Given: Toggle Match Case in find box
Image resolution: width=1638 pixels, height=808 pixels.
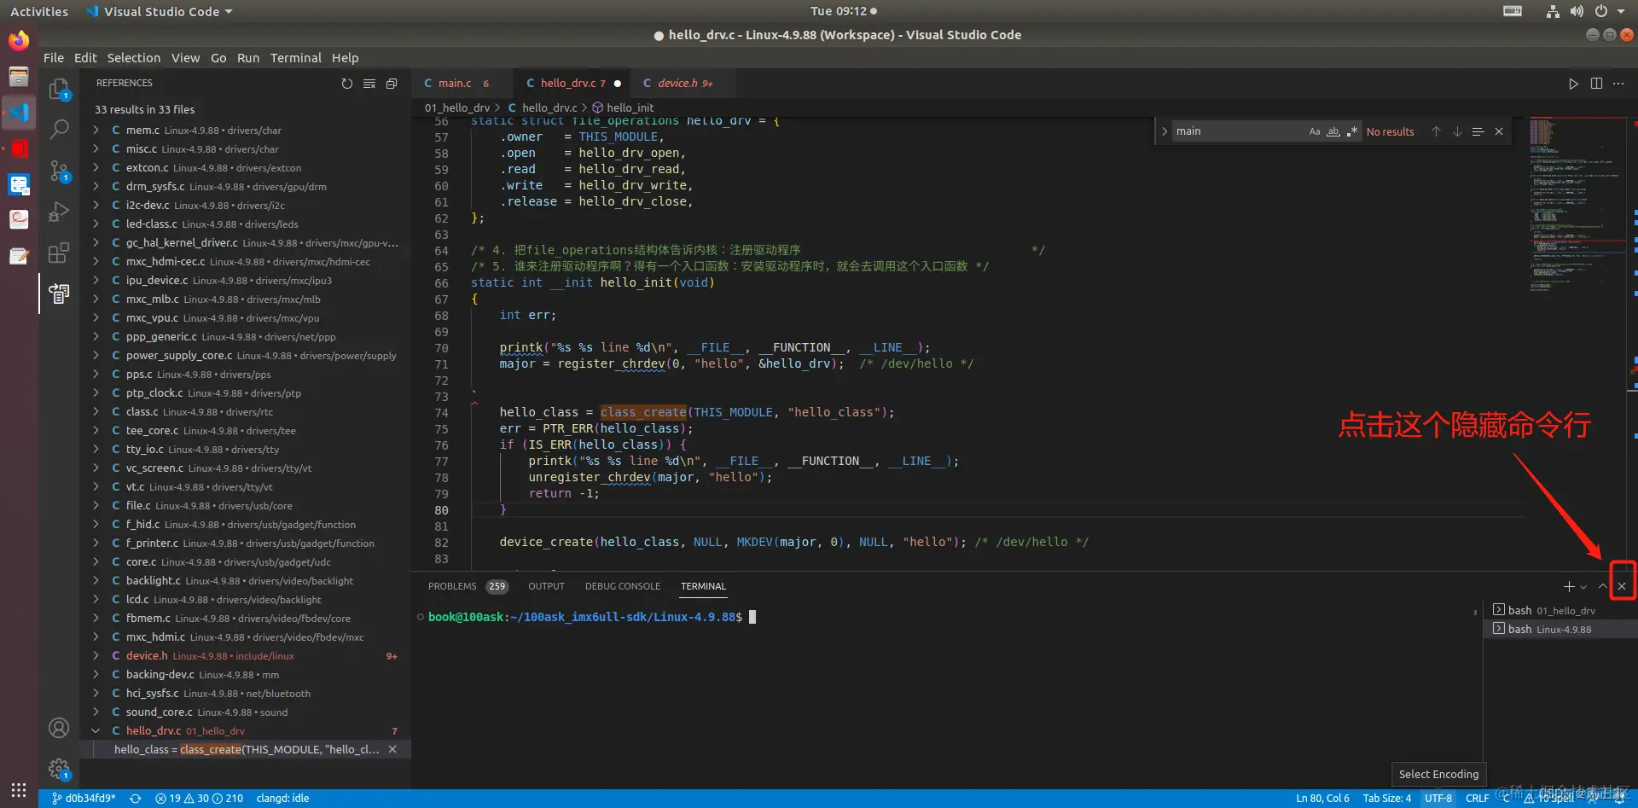Looking at the screenshot, I should coord(1314,131).
